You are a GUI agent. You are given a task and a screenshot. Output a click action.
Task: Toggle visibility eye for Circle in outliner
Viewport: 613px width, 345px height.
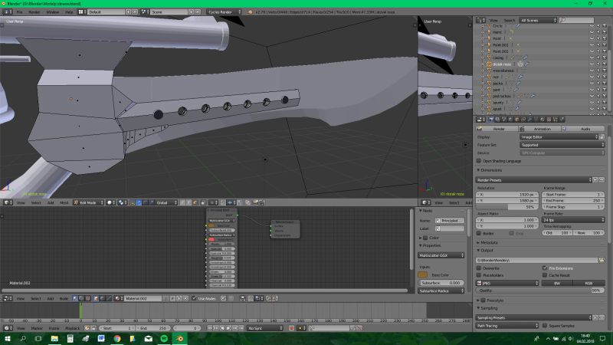pos(592,26)
